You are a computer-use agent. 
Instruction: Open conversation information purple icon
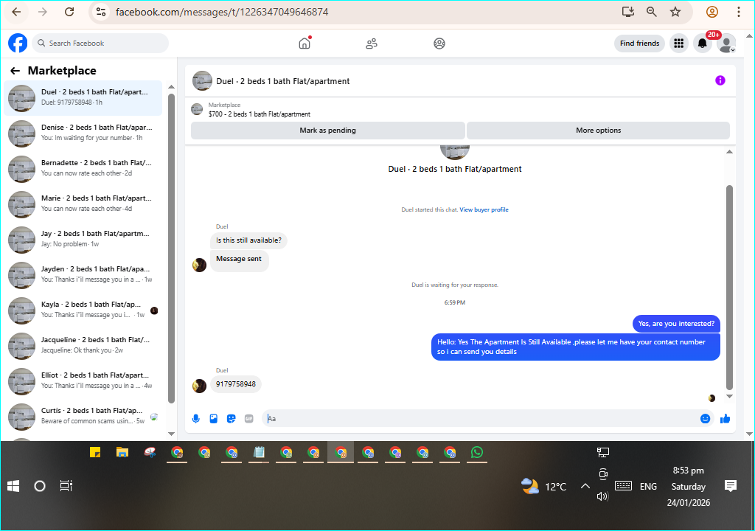coord(720,80)
